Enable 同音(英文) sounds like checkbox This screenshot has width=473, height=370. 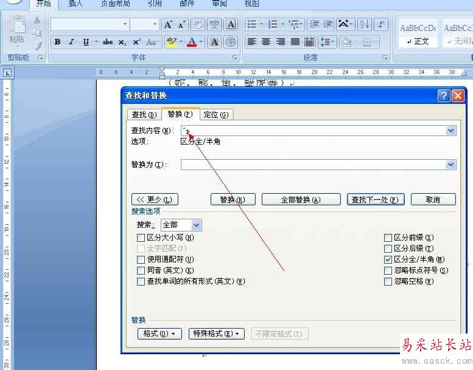[x=141, y=270]
